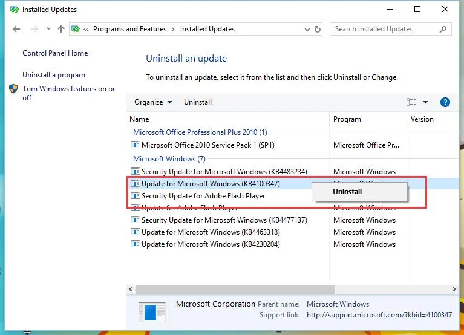Select Security Update KB4483234 row

coord(293,172)
